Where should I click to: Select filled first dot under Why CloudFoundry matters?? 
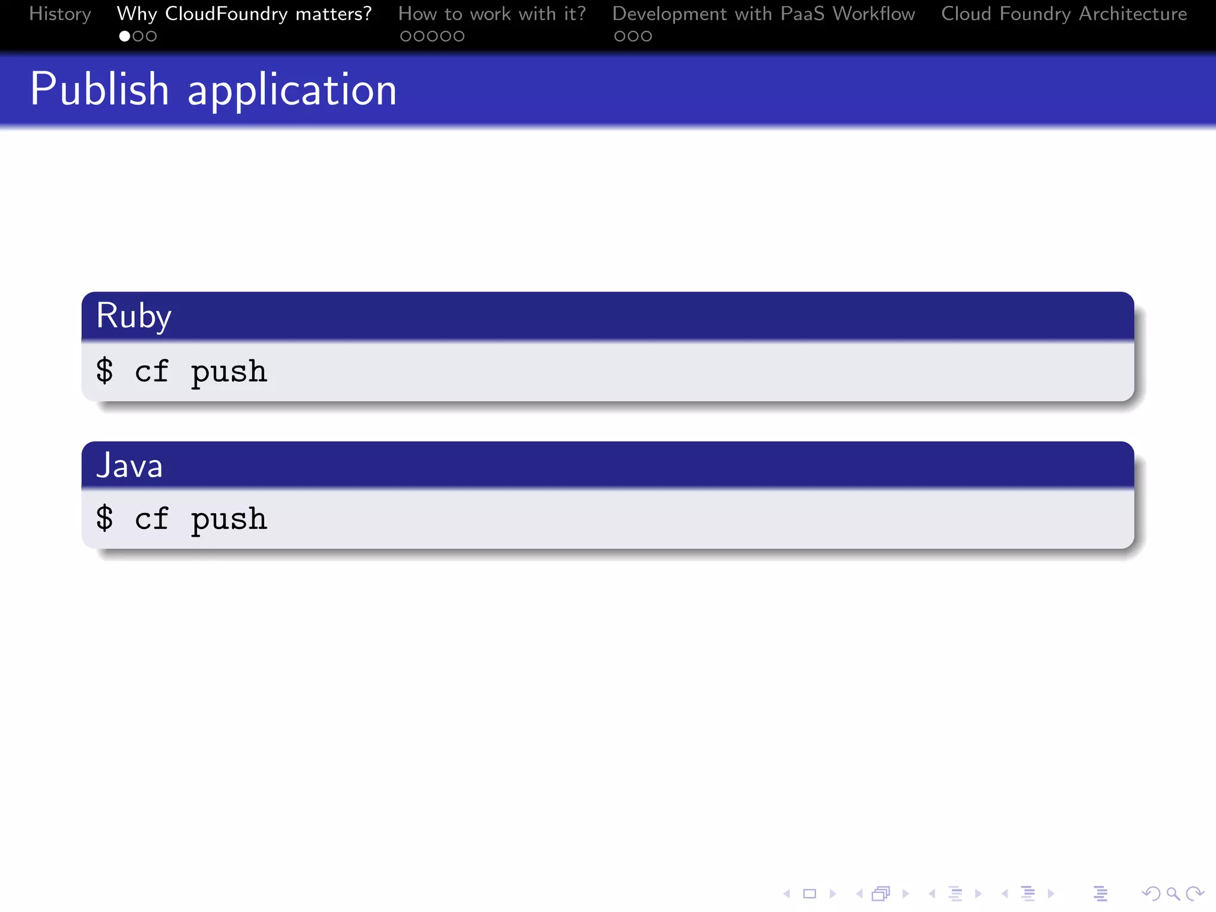(125, 36)
